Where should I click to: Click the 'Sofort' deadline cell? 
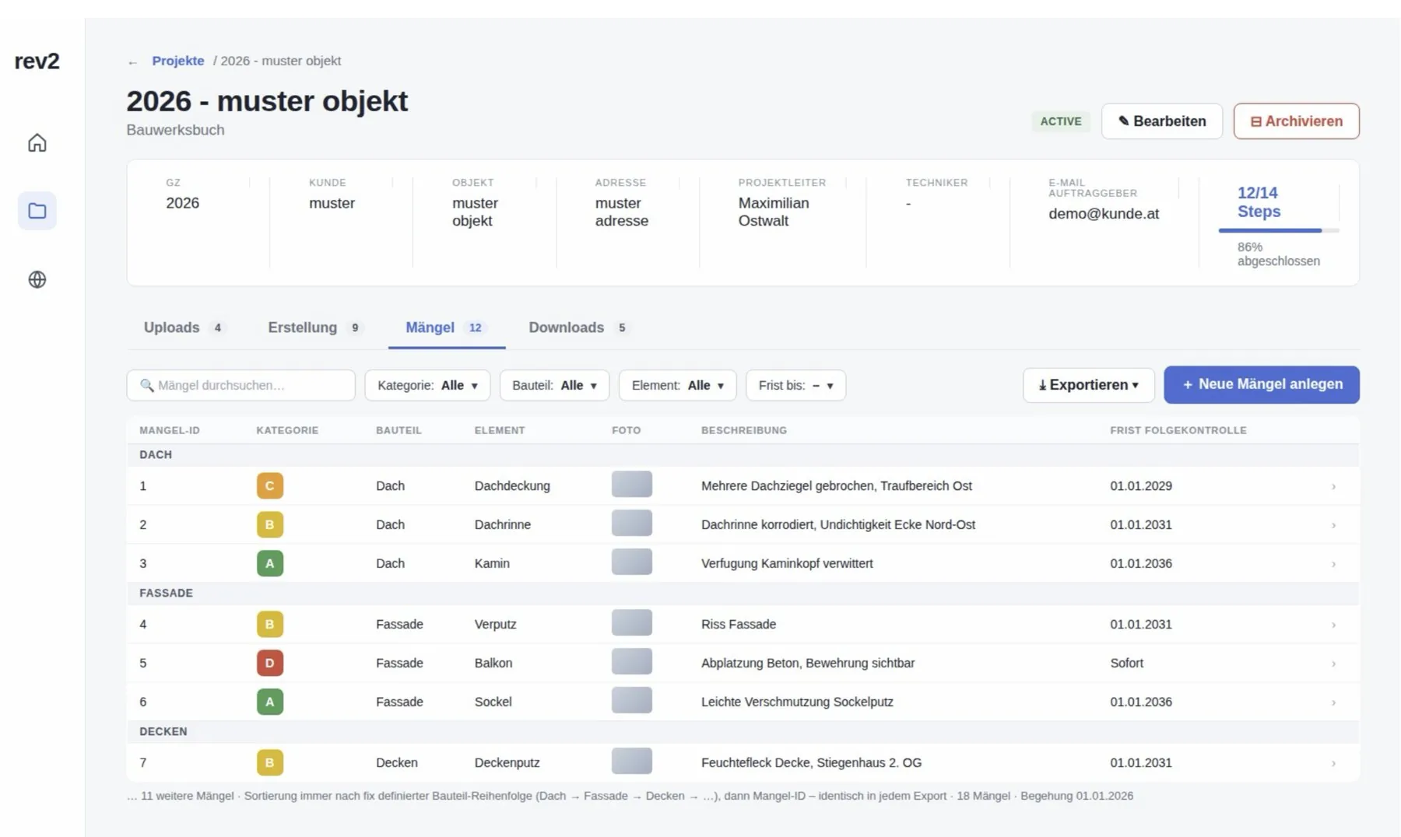[1126, 664]
